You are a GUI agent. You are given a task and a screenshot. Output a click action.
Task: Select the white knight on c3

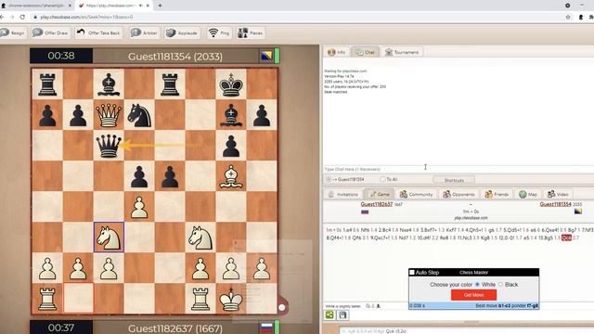(x=109, y=238)
